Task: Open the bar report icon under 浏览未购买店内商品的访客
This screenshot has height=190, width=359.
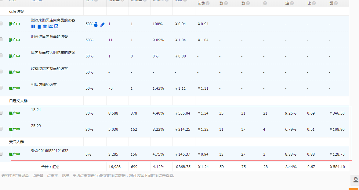Action: 56,26
